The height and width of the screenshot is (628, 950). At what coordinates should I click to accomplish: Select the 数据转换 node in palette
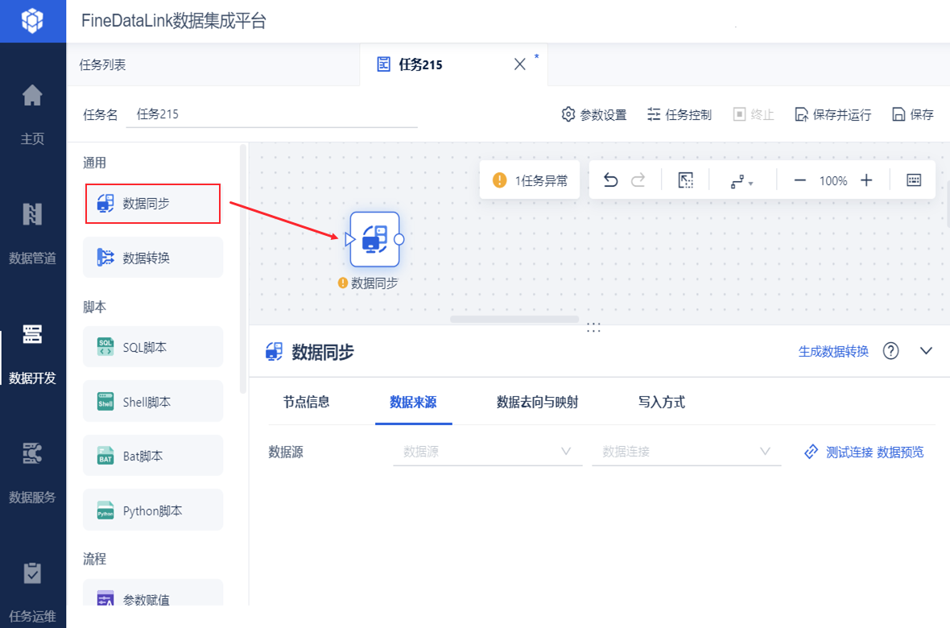153,258
